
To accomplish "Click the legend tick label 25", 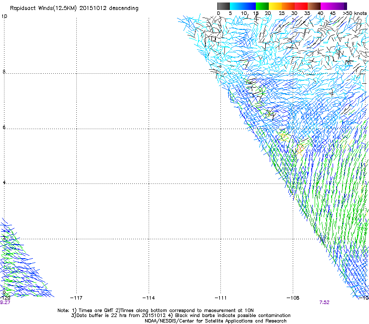I will pyautogui.click(x=282, y=13).
